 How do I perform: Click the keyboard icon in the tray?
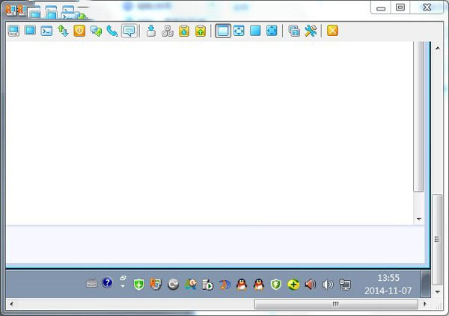(x=91, y=284)
